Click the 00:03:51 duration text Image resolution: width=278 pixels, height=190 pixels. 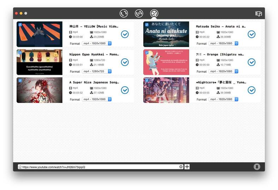pyautogui.click(x=78, y=65)
